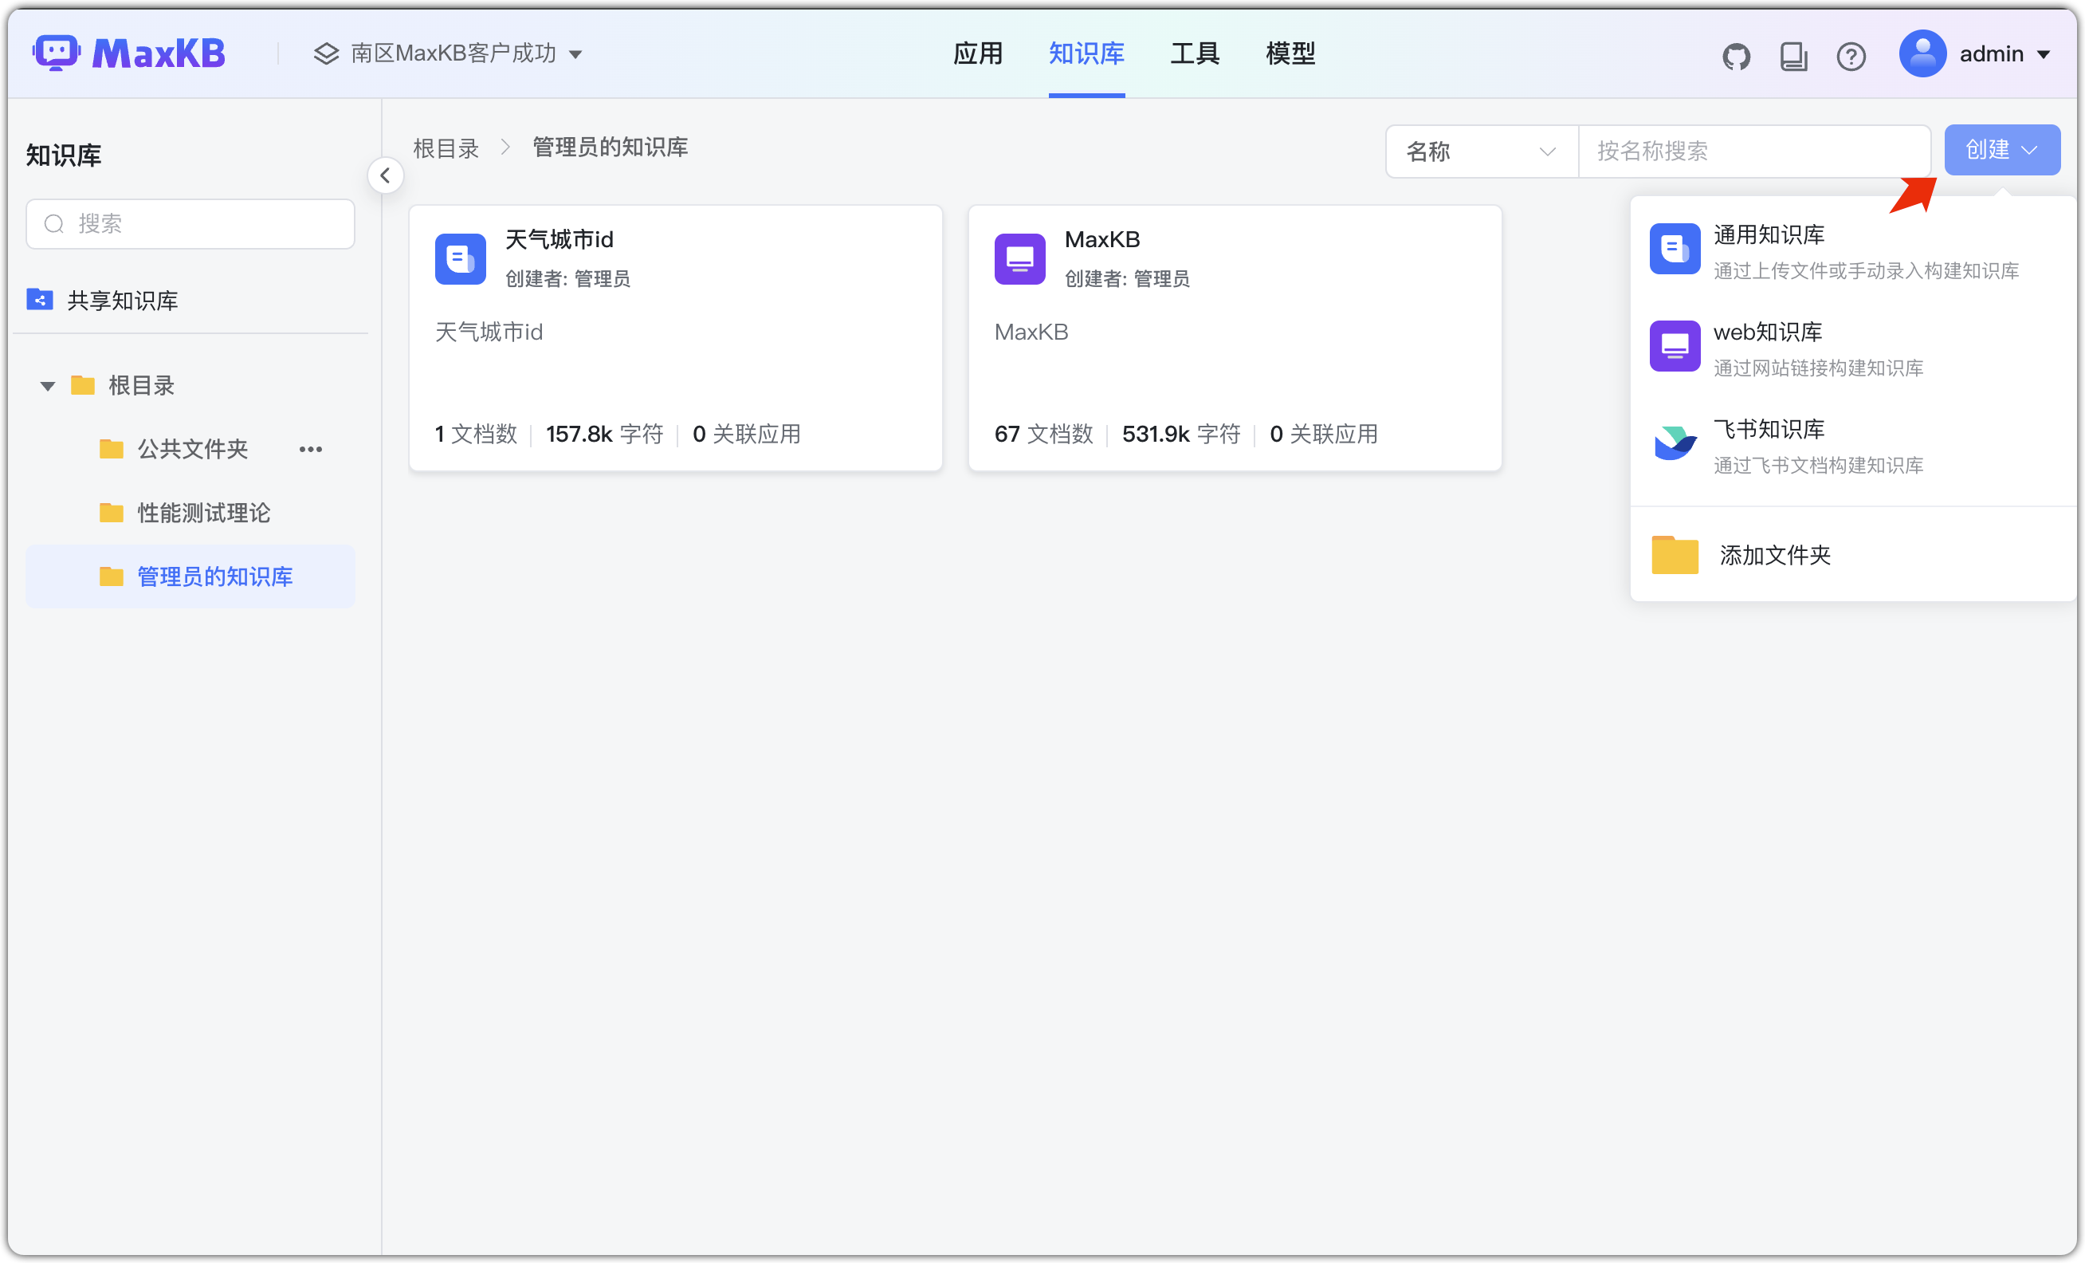This screenshot has height=1263, width=2085.
Task: Select 管理员的知识库 in the folder tree
Action: pyautogui.click(x=190, y=576)
